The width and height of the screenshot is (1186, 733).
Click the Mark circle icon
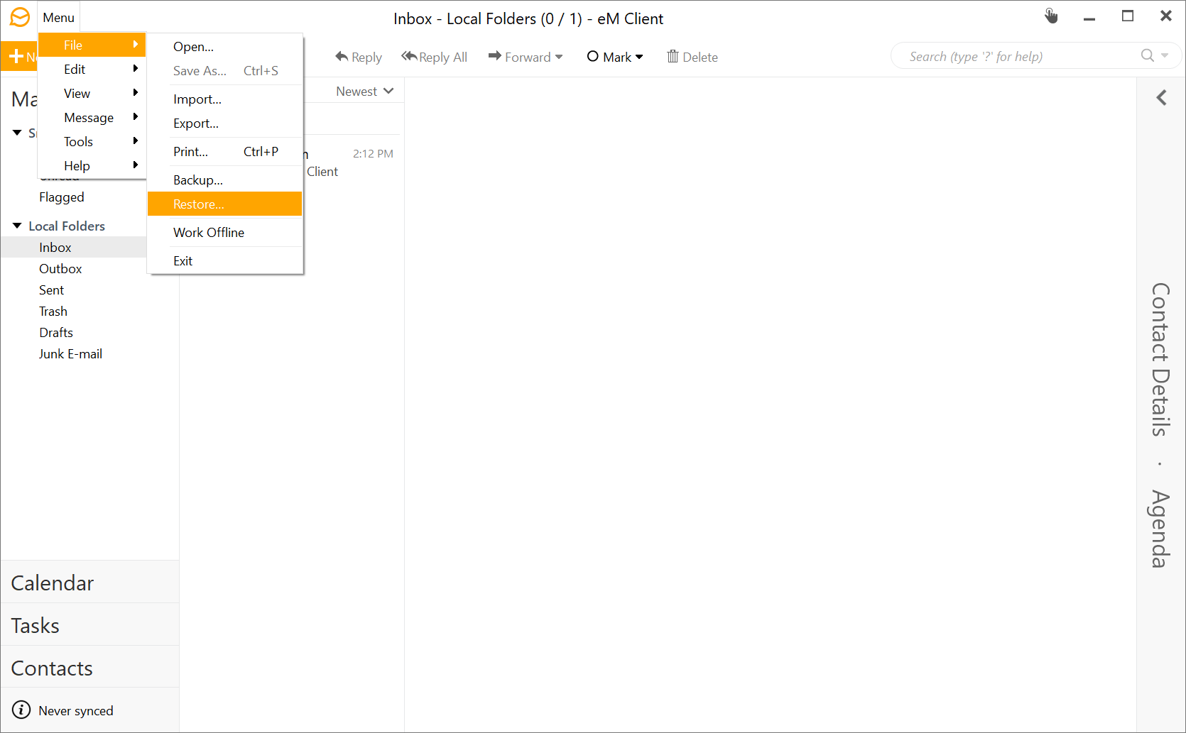[x=593, y=56]
